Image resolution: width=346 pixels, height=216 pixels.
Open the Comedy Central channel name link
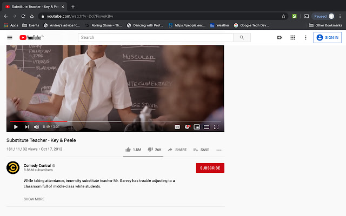coord(37,166)
